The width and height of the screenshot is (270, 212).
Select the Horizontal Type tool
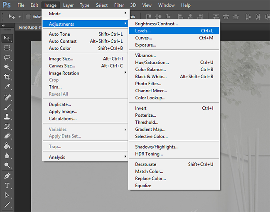click(x=7, y=185)
